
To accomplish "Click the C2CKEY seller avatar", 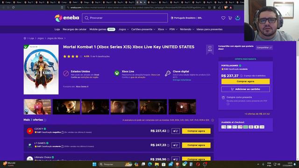I will tap(30, 131).
